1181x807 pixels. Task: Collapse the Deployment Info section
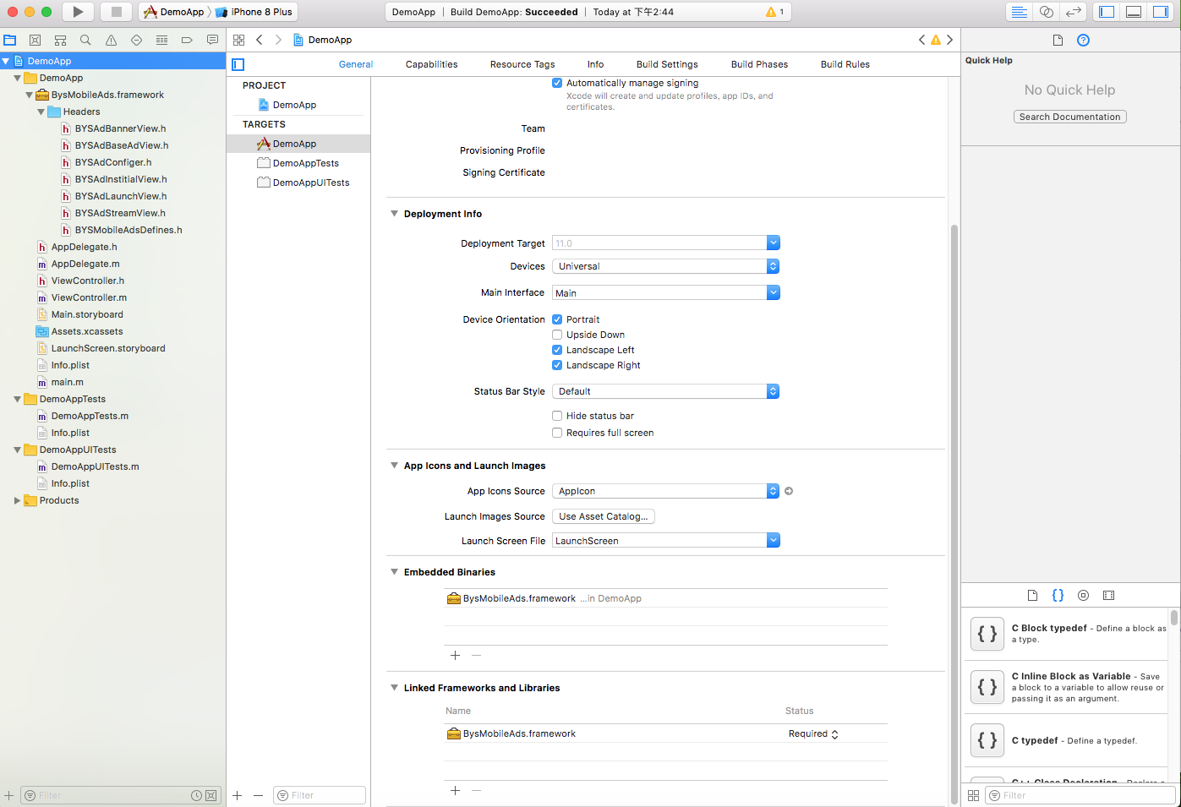click(x=394, y=214)
